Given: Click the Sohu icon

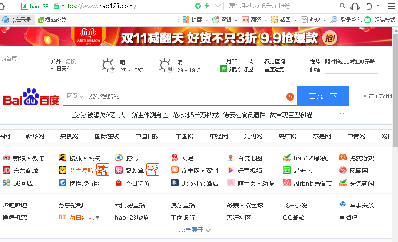Looking at the screenshot, I should [63, 157].
